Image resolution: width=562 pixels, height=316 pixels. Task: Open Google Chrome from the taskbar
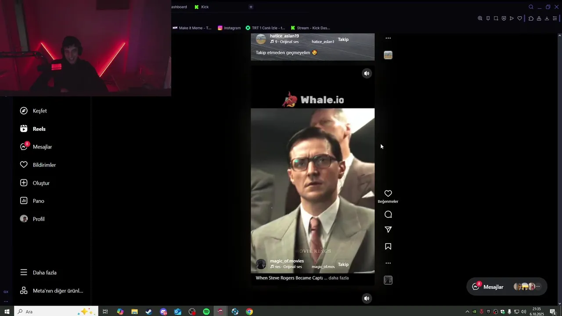[249, 312]
